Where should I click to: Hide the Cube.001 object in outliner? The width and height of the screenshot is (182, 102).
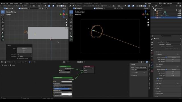(178, 16)
